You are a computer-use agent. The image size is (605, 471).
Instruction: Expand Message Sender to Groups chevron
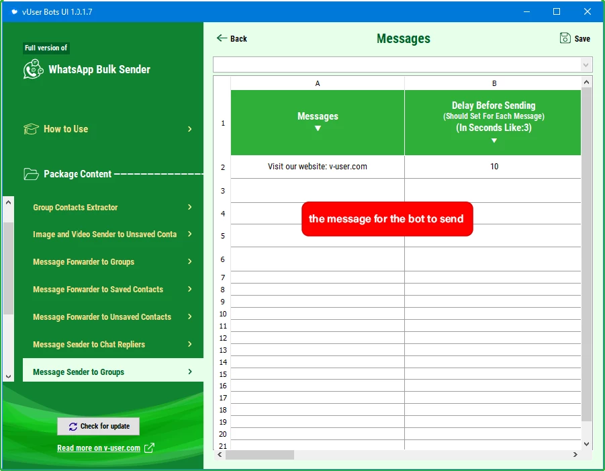pyautogui.click(x=190, y=372)
